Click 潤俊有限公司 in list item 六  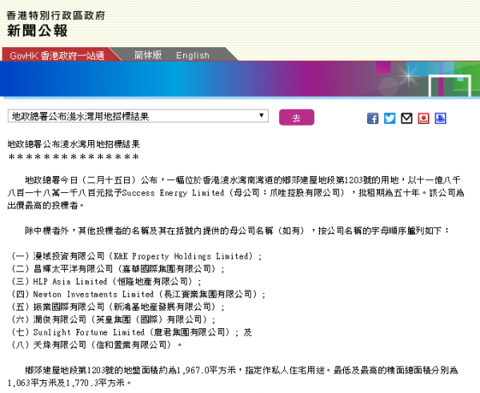coord(60,319)
